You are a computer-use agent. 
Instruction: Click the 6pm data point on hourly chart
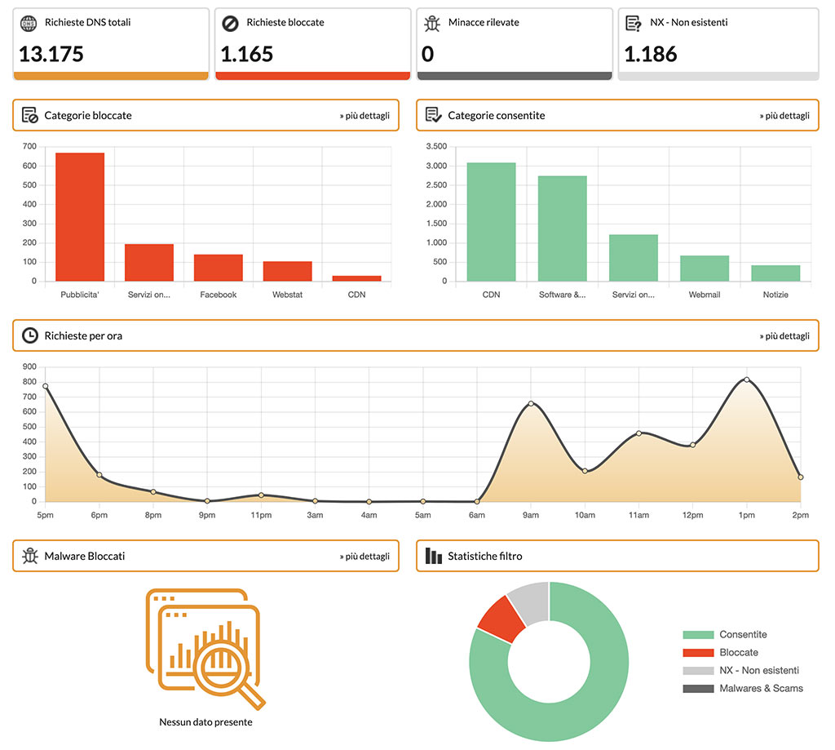[x=99, y=474]
